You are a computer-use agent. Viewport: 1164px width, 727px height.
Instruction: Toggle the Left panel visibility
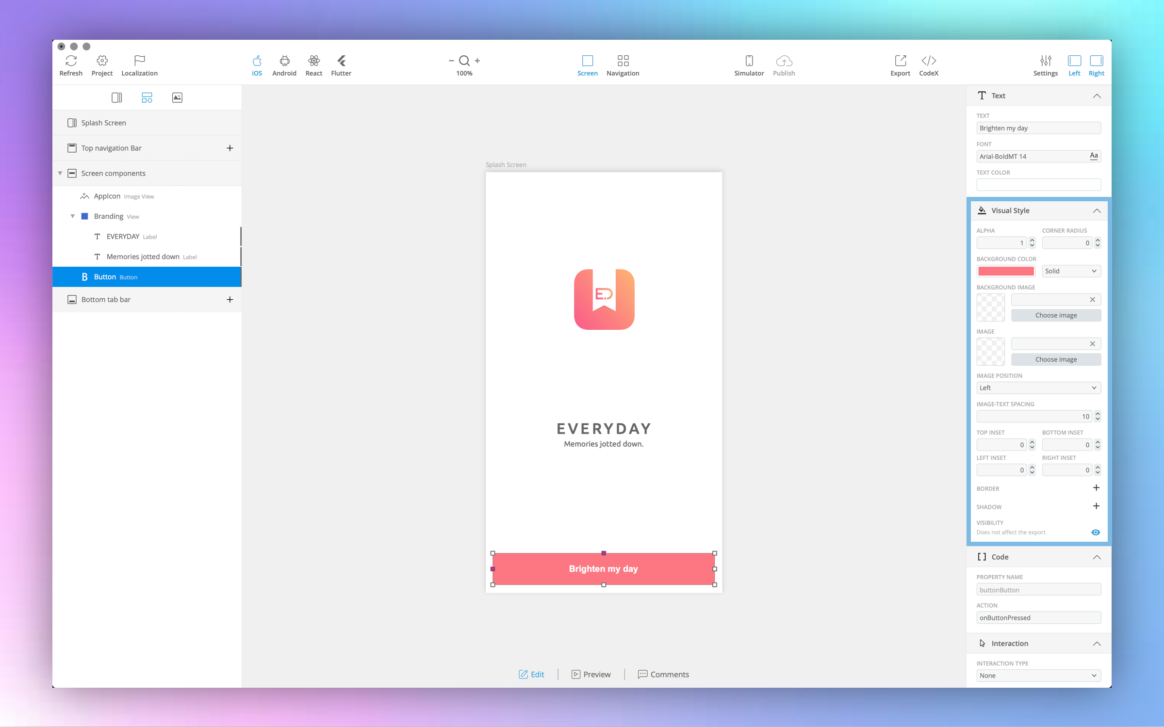click(x=1074, y=61)
